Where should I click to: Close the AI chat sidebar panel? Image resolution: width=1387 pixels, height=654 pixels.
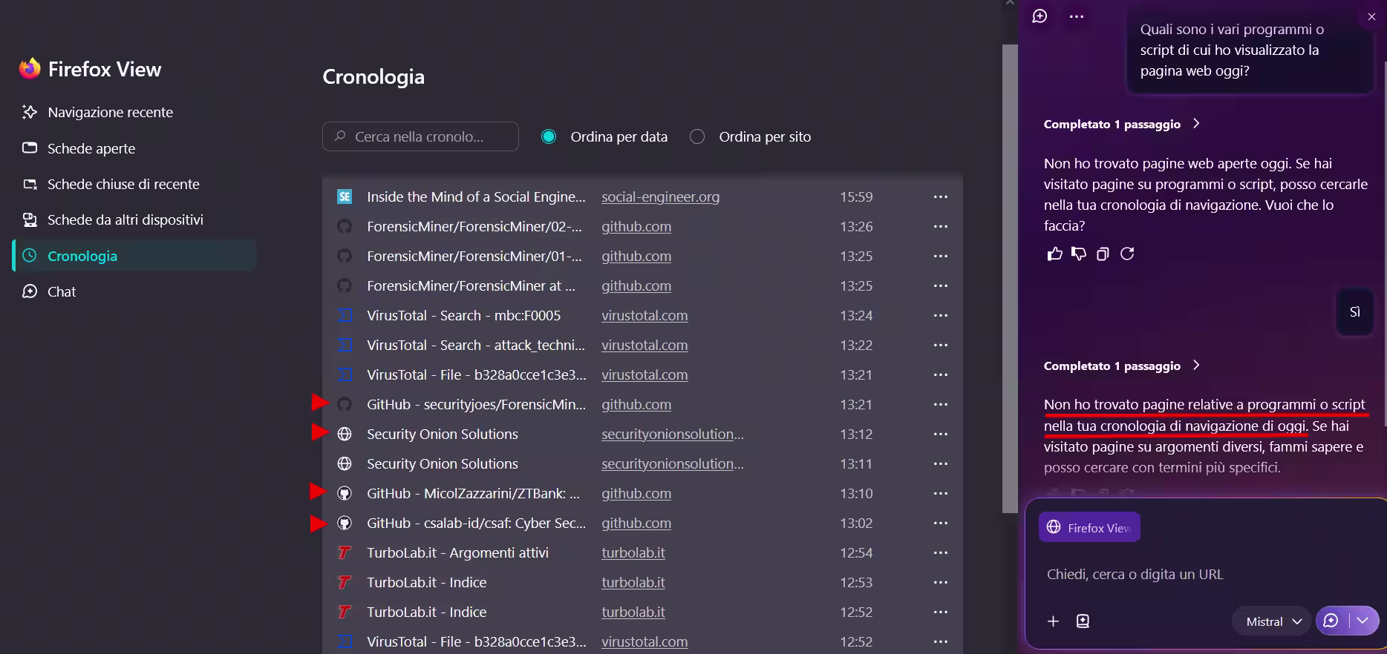(1371, 16)
